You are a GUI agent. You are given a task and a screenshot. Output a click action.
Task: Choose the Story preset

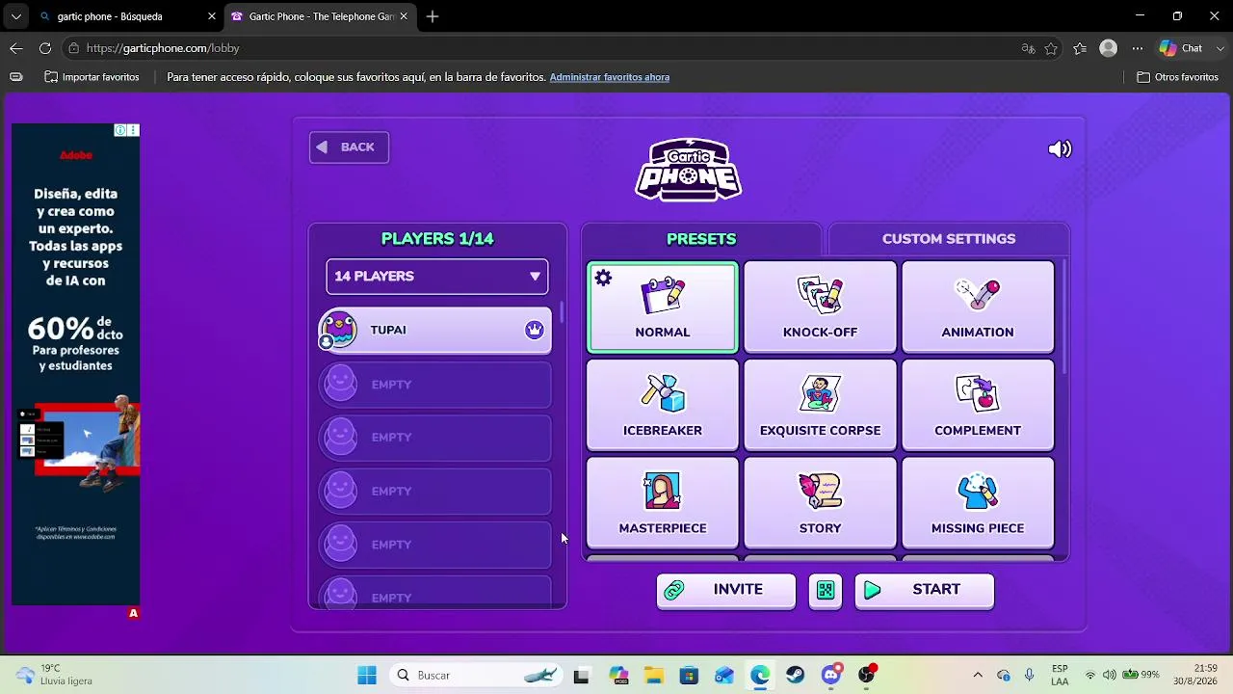[x=820, y=503]
